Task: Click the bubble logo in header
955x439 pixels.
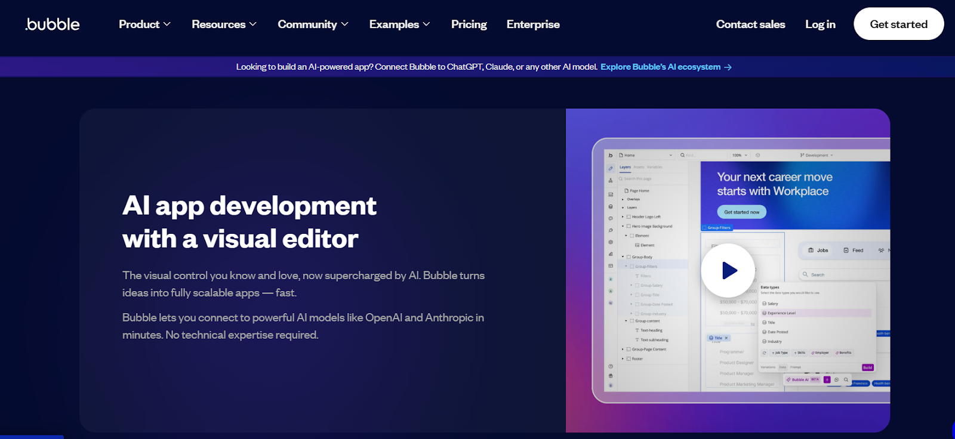Action: click(x=53, y=24)
